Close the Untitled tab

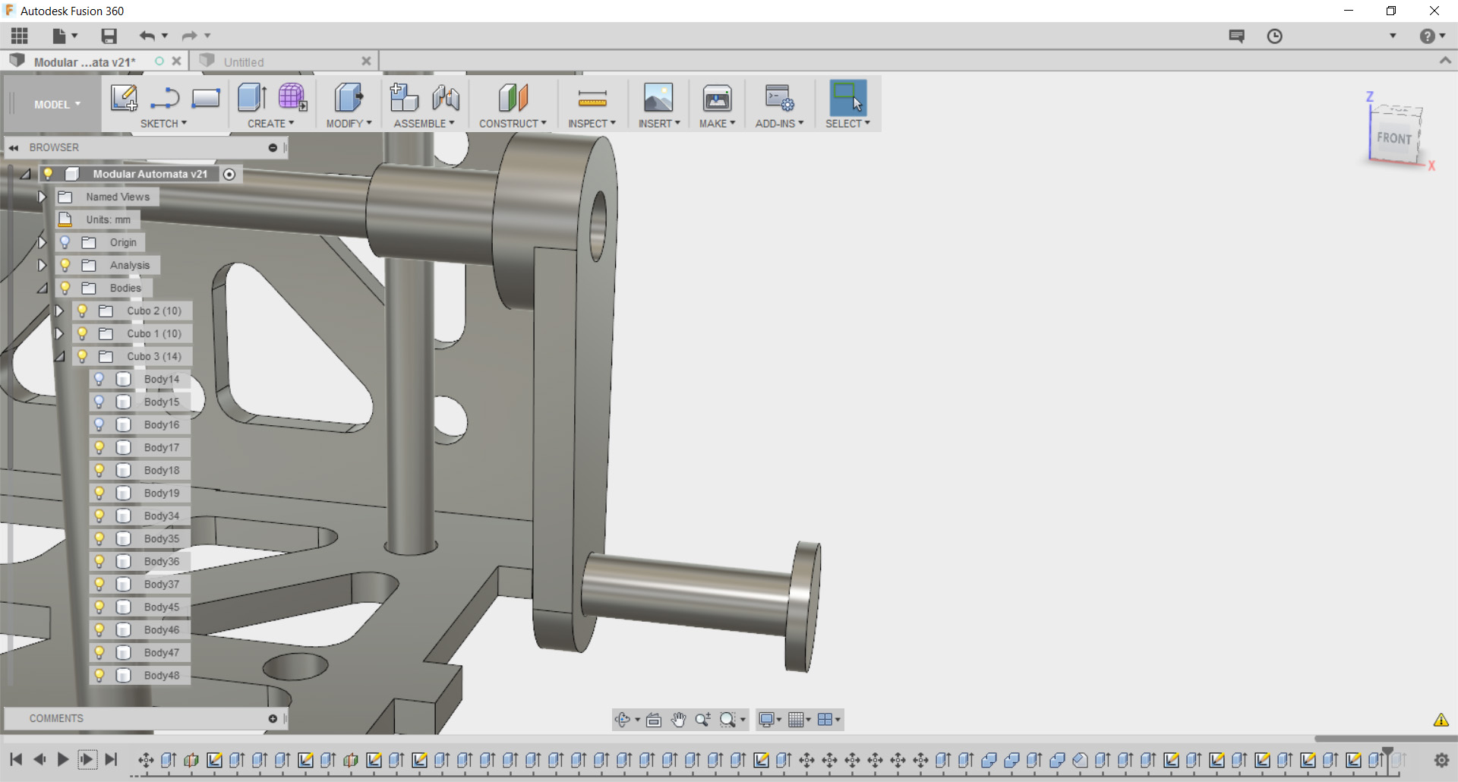pos(366,61)
